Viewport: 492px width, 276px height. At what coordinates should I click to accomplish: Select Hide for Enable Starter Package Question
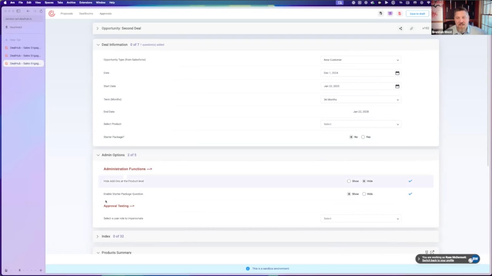pyautogui.click(x=364, y=194)
